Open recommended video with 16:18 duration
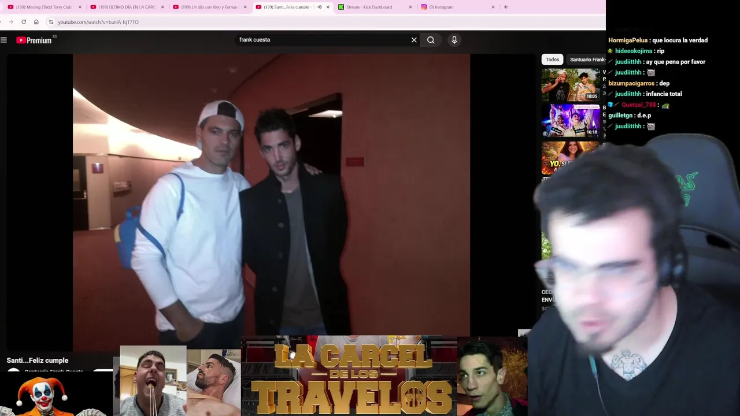 [571, 121]
